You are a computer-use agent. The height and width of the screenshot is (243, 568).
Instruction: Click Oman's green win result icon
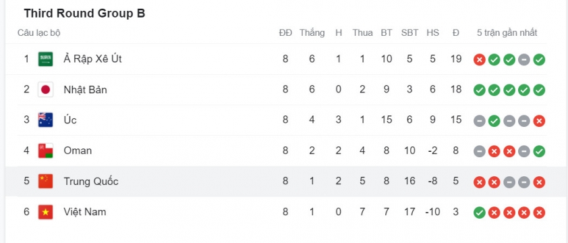(x=539, y=151)
